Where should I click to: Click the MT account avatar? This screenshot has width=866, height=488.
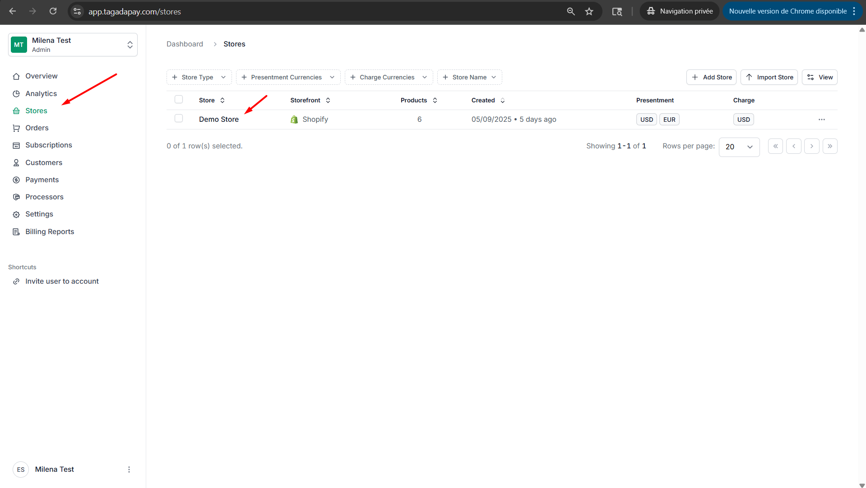pos(19,45)
